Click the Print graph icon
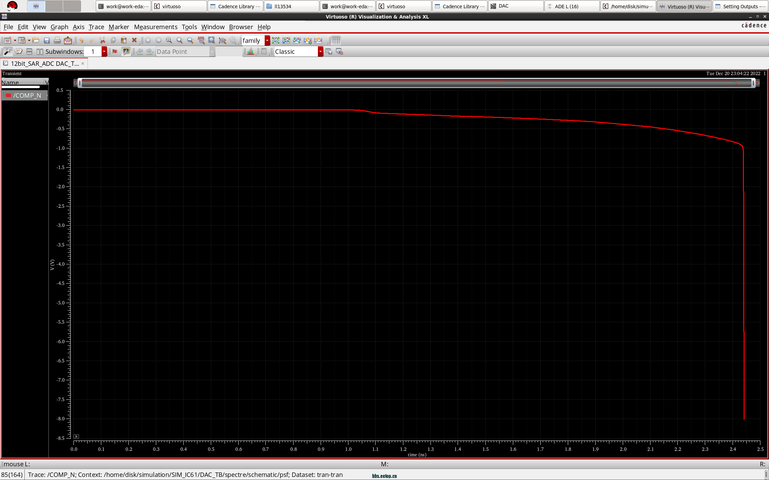Viewport: 769px width, 480px height. click(x=57, y=40)
